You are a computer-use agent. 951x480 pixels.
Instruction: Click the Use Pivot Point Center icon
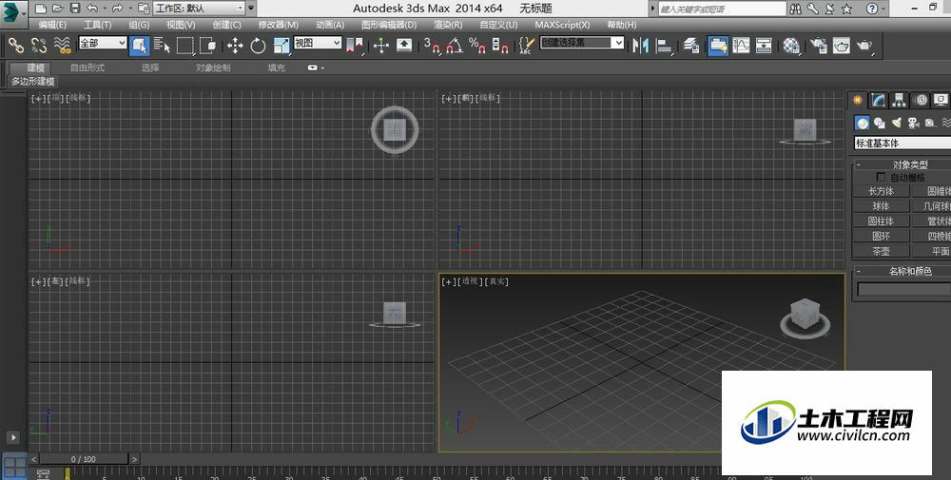click(354, 46)
